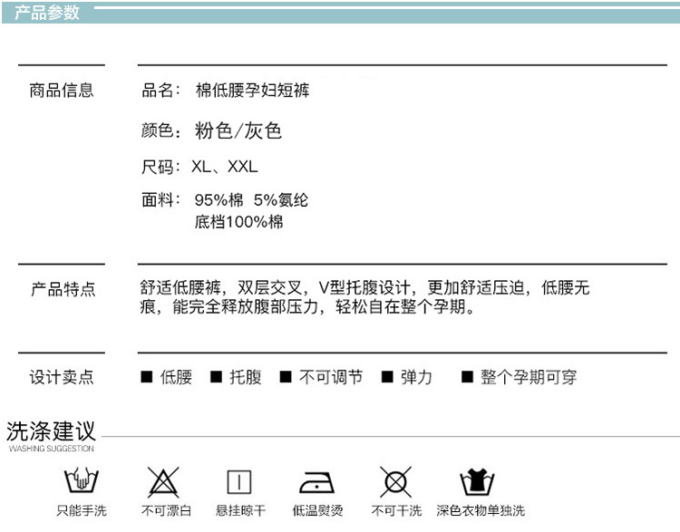Screen dimensions: 680x532
Task: Click black square bullet before 低腰
Action: (147, 376)
